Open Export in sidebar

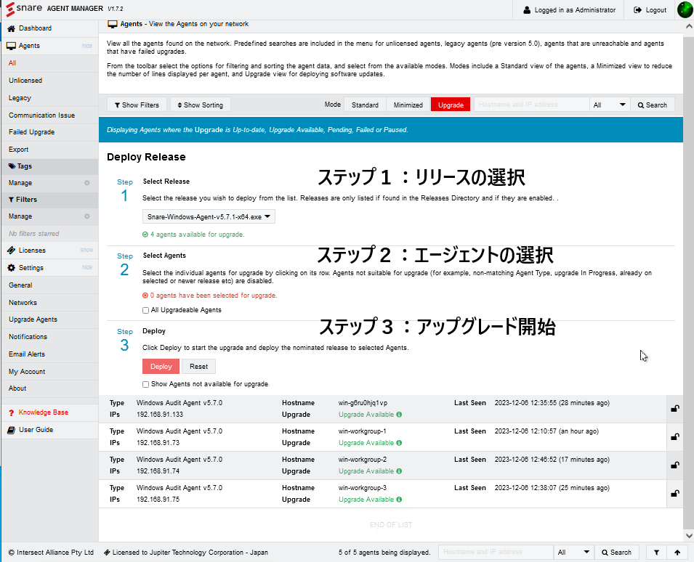(x=19, y=150)
